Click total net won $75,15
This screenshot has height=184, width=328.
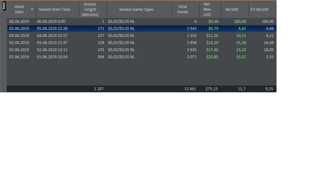pos(211,89)
